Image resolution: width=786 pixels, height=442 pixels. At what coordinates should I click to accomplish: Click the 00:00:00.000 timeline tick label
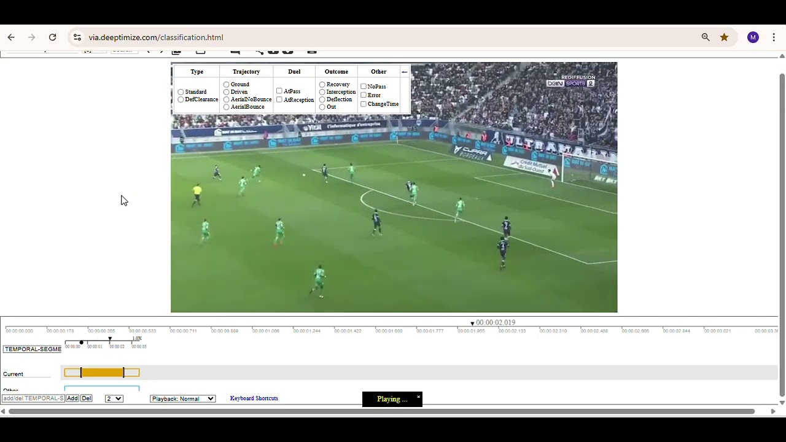pos(19,331)
